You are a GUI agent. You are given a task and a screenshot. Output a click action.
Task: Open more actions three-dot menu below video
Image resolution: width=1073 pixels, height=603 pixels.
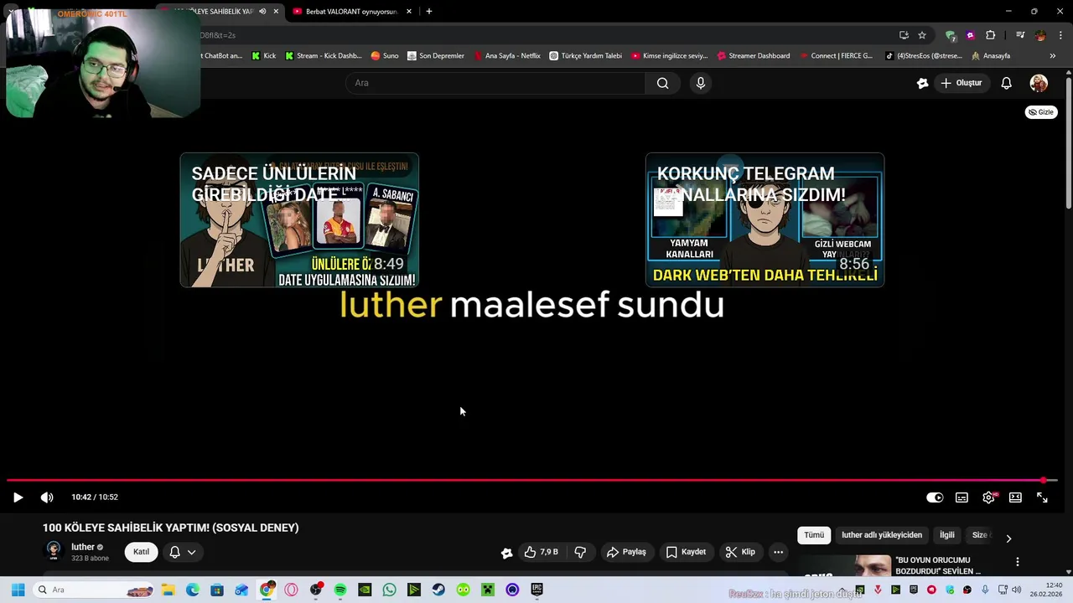[778, 552]
